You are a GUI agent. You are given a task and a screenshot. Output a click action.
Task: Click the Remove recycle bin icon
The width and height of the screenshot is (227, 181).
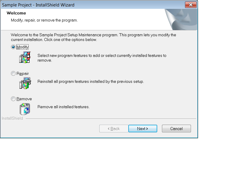25,109
